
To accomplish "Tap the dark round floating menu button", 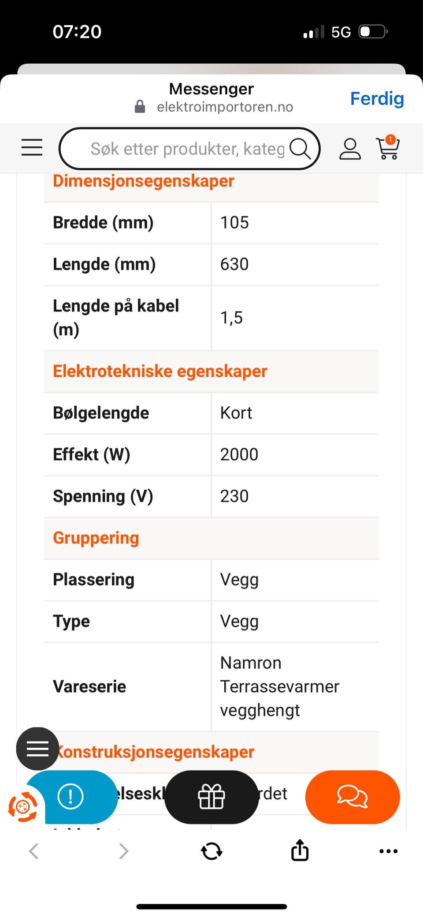I will tap(37, 749).
